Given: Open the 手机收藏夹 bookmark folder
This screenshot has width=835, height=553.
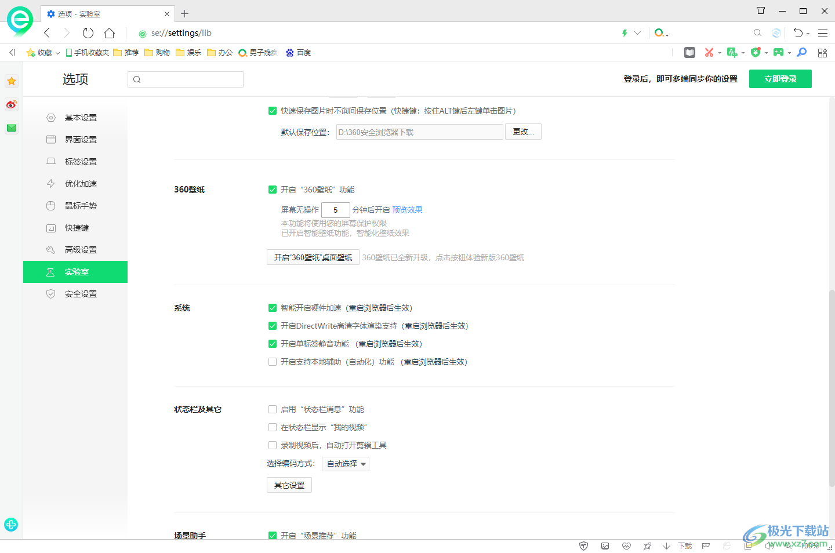Looking at the screenshot, I should coord(87,53).
